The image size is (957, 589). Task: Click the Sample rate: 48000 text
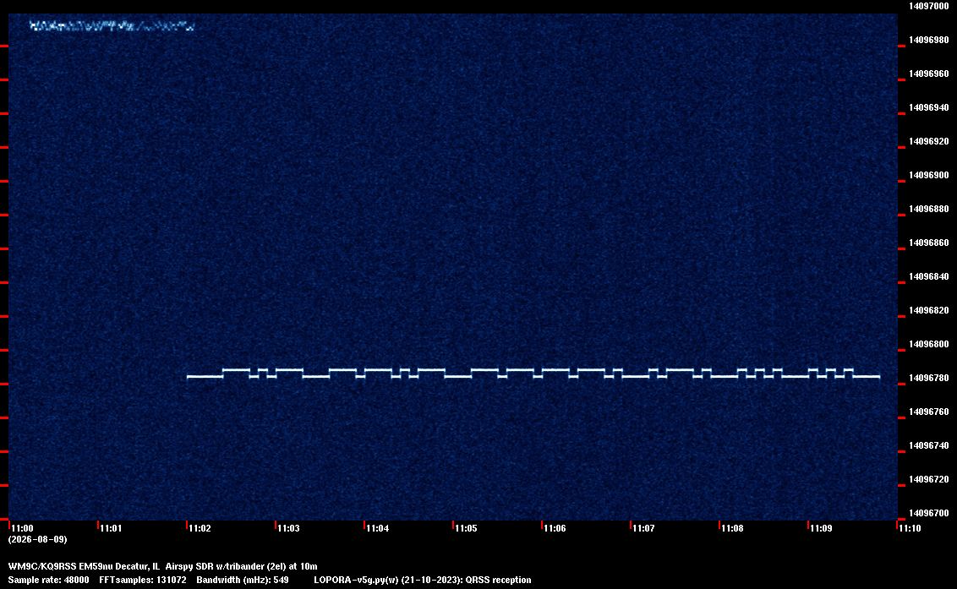[48, 580]
